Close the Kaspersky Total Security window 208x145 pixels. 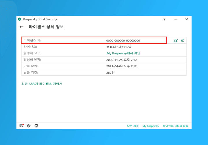186,19
